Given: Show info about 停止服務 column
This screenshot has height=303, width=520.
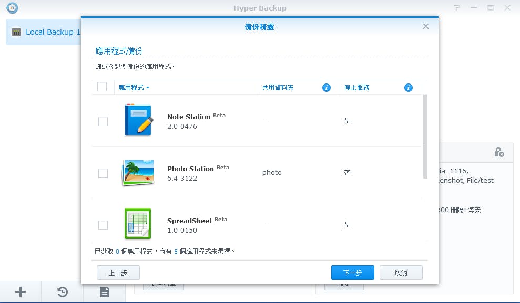Looking at the screenshot, I should click(x=408, y=87).
